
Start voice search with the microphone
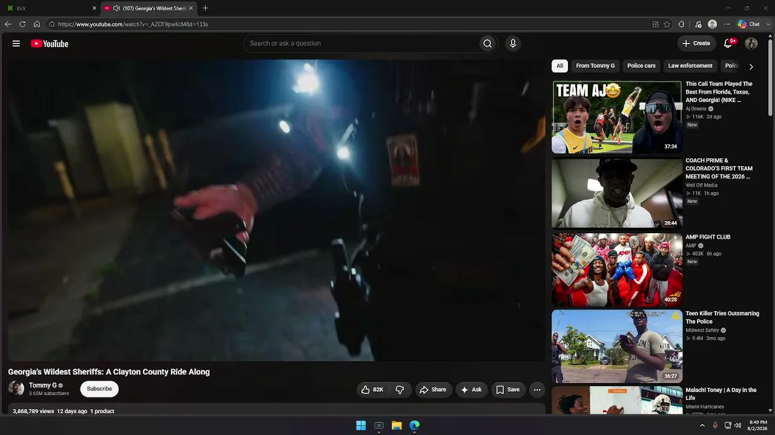513,43
